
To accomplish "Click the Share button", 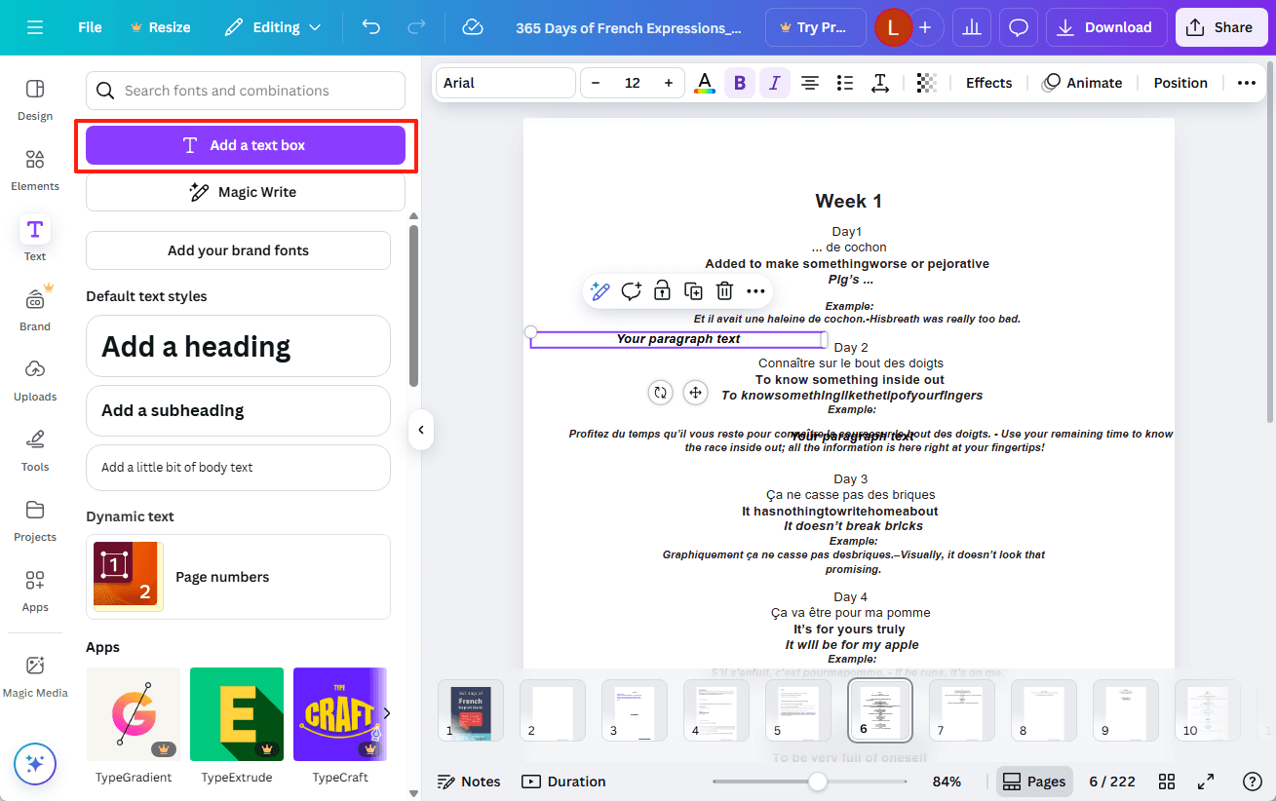I will (1220, 27).
